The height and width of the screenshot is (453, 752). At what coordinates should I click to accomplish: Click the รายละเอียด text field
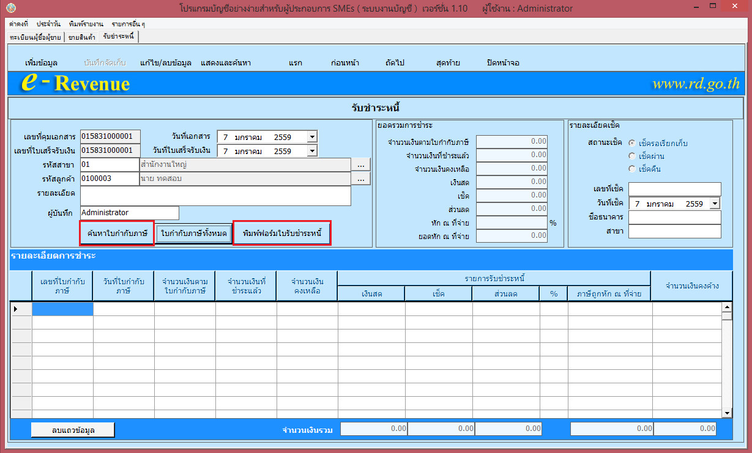(x=215, y=196)
